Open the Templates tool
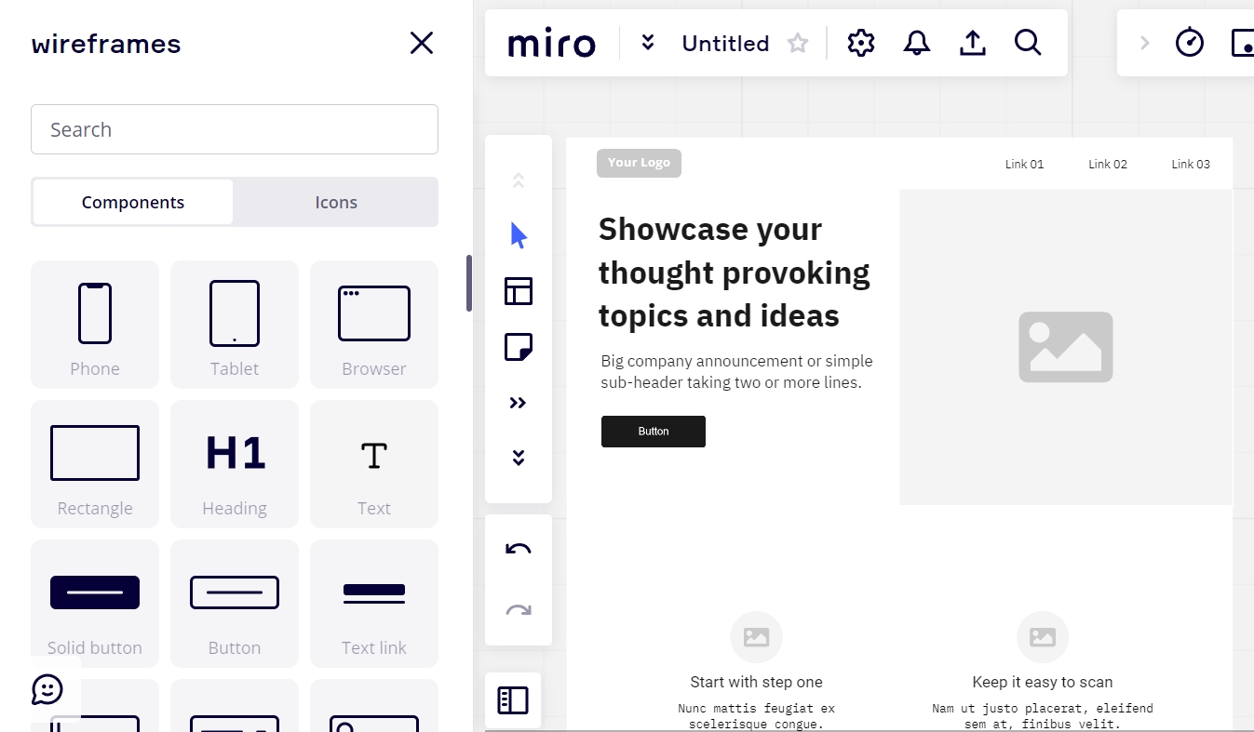 coord(519,291)
